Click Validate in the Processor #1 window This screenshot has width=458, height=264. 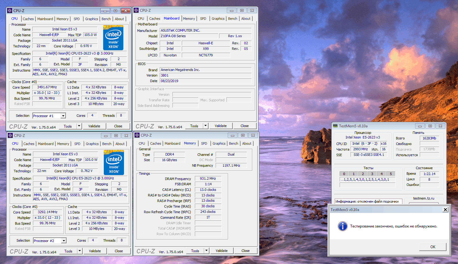(94, 126)
